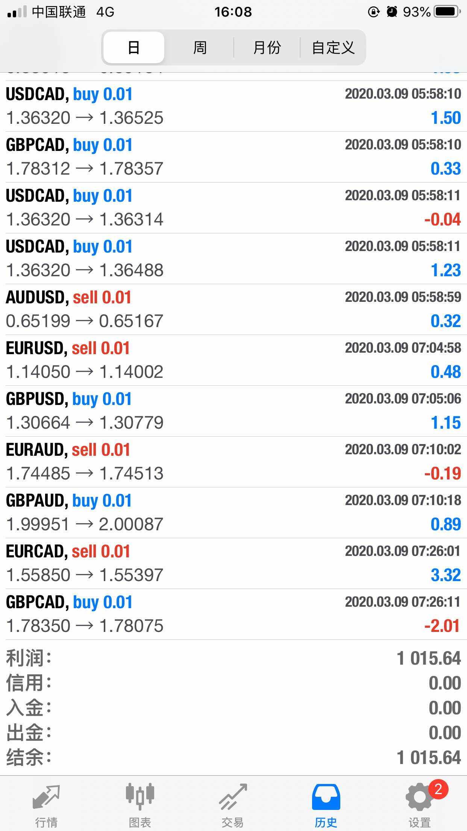Tap the battery icon in status bar

[447, 12]
